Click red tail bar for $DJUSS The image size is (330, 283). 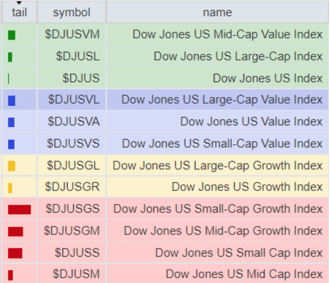[x=15, y=254]
